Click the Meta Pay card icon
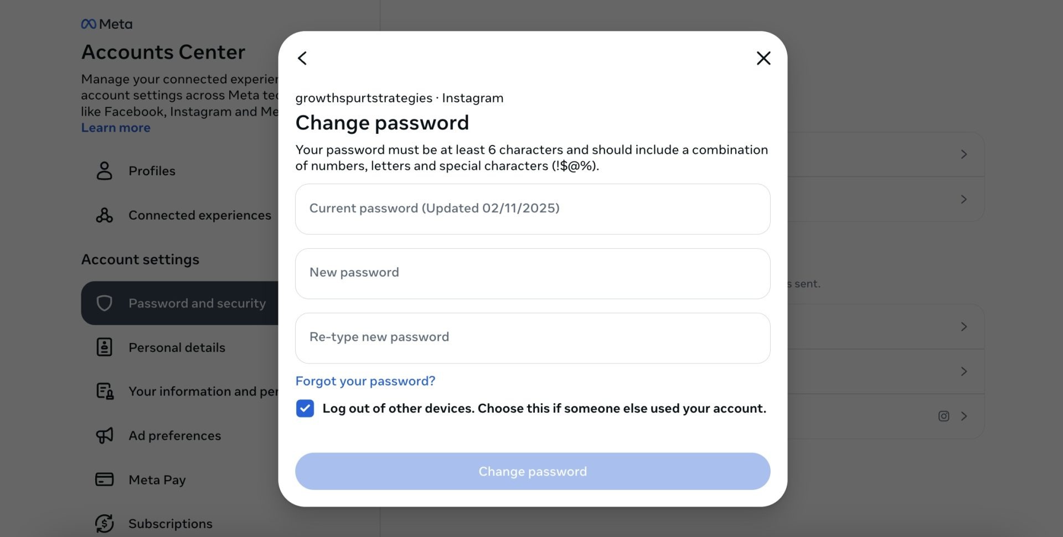Screen dimensions: 1063x537 click(x=104, y=479)
